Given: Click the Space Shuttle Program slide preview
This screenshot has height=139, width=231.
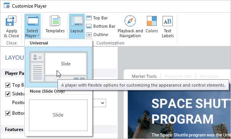Looking at the screenshot, I should pos(179,114).
